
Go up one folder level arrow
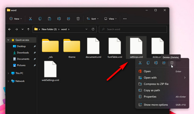point(28,29)
